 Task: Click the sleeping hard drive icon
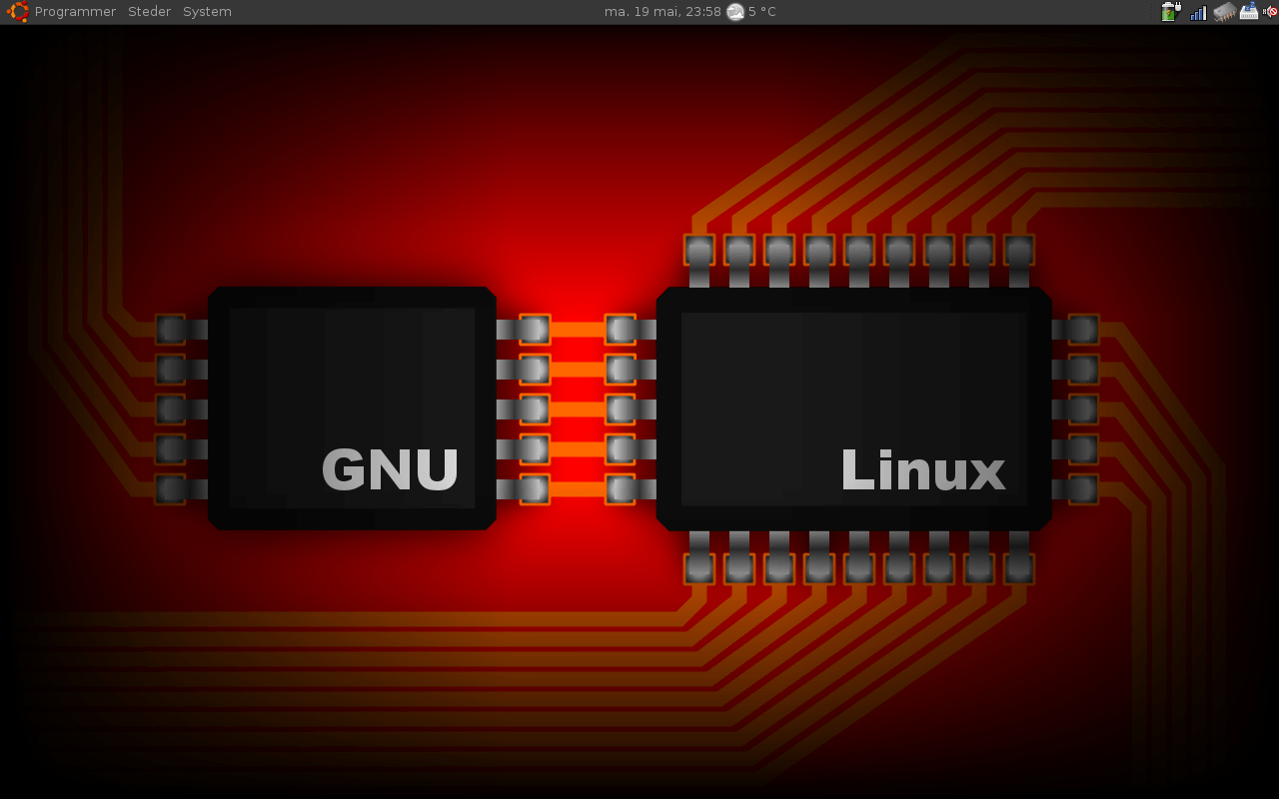pos(1249,12)
